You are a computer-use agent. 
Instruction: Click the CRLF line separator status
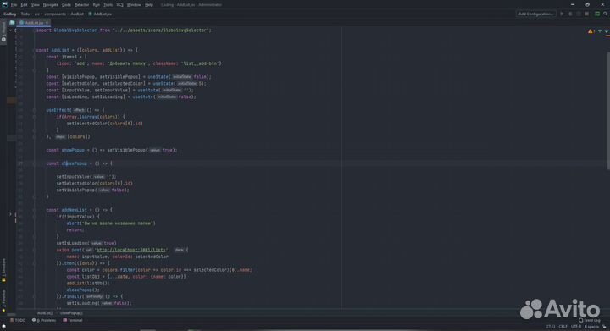[563, 327]
